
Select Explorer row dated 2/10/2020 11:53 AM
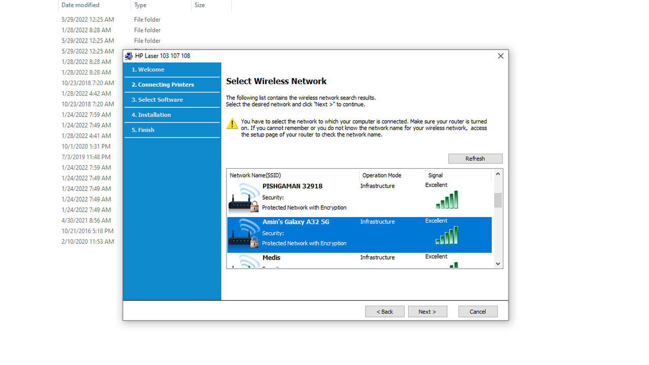[x=88, y=242]
